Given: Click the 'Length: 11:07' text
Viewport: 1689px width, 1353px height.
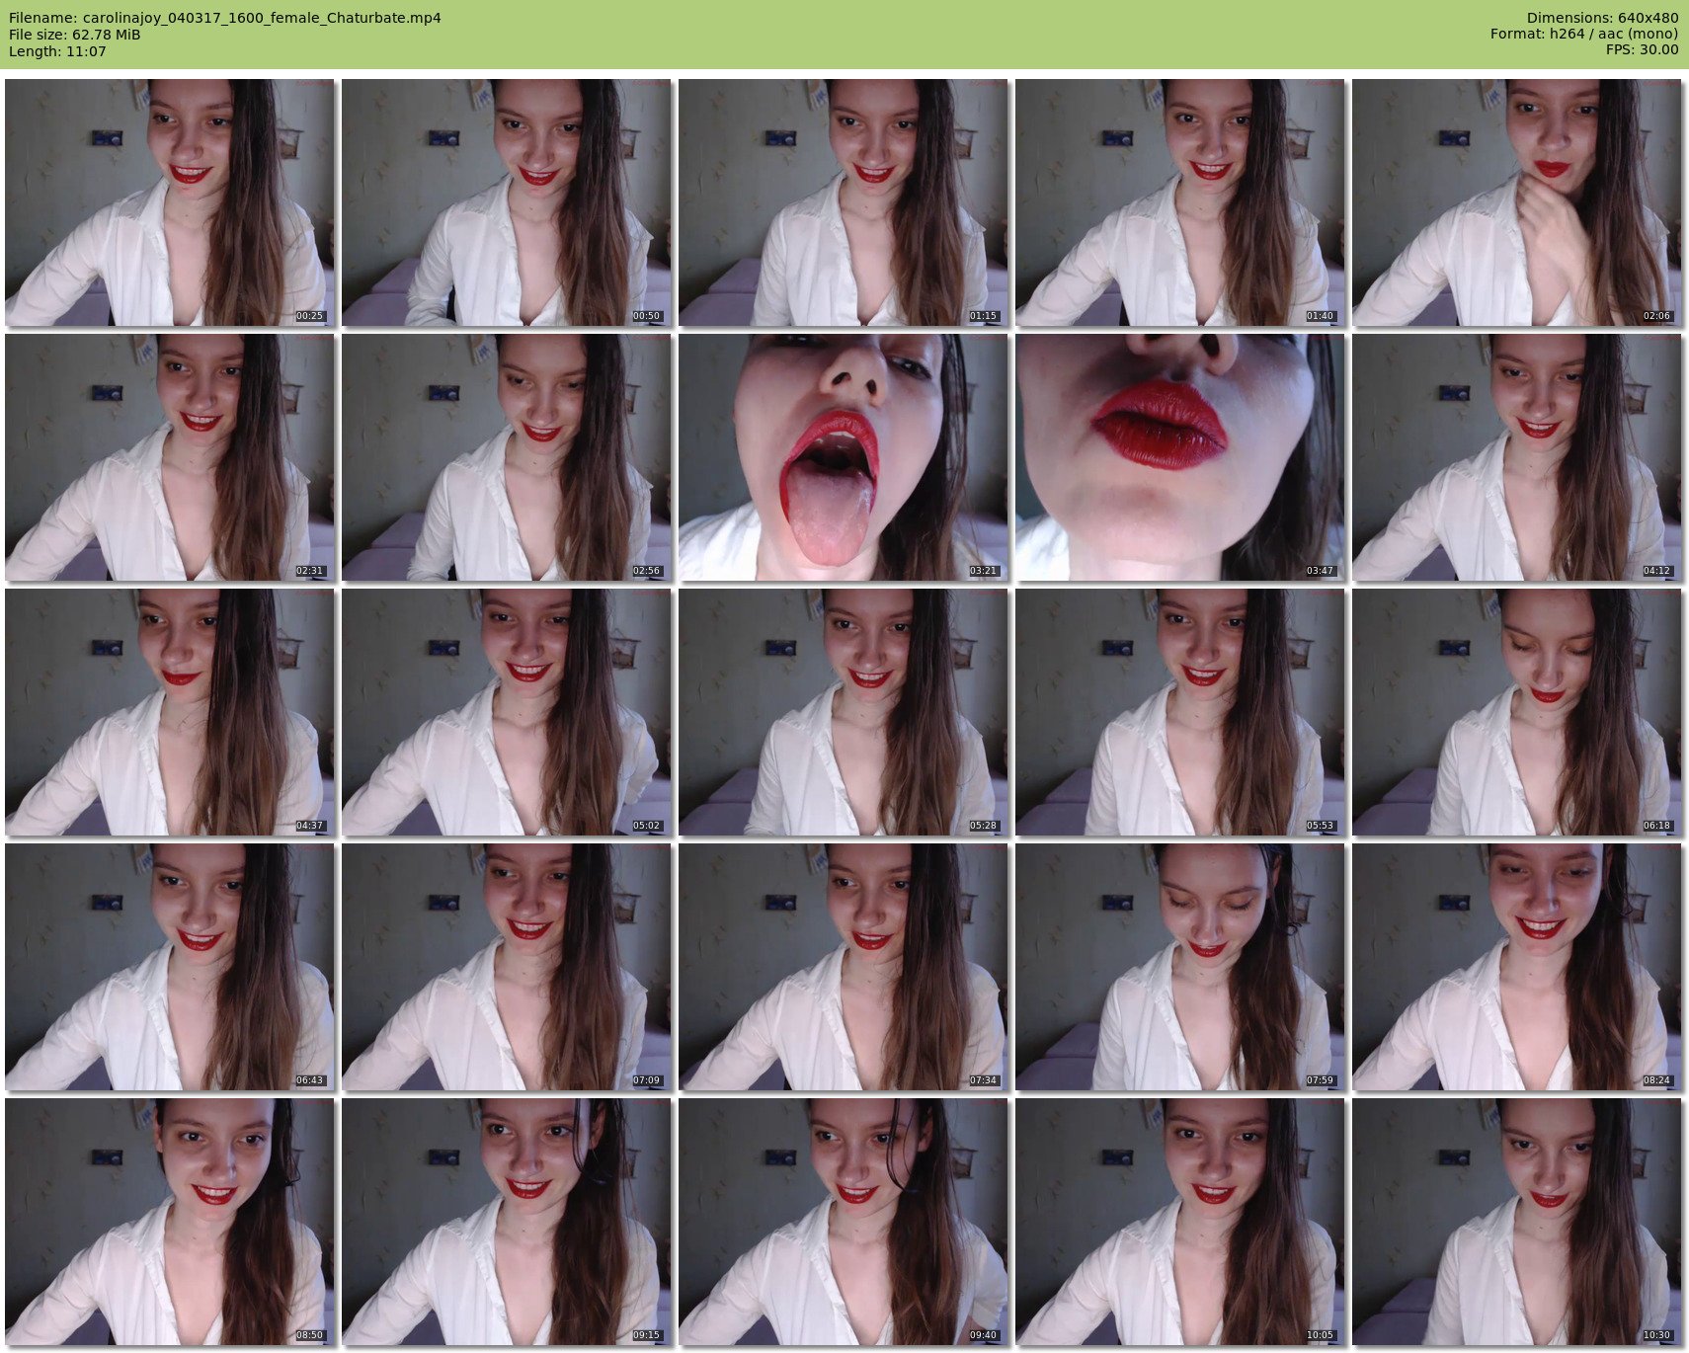Looking at the screenshot, I should [x=57, y=51].
